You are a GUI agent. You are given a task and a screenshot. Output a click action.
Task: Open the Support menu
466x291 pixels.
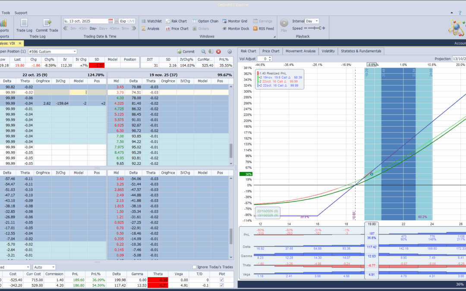point(21,13)
